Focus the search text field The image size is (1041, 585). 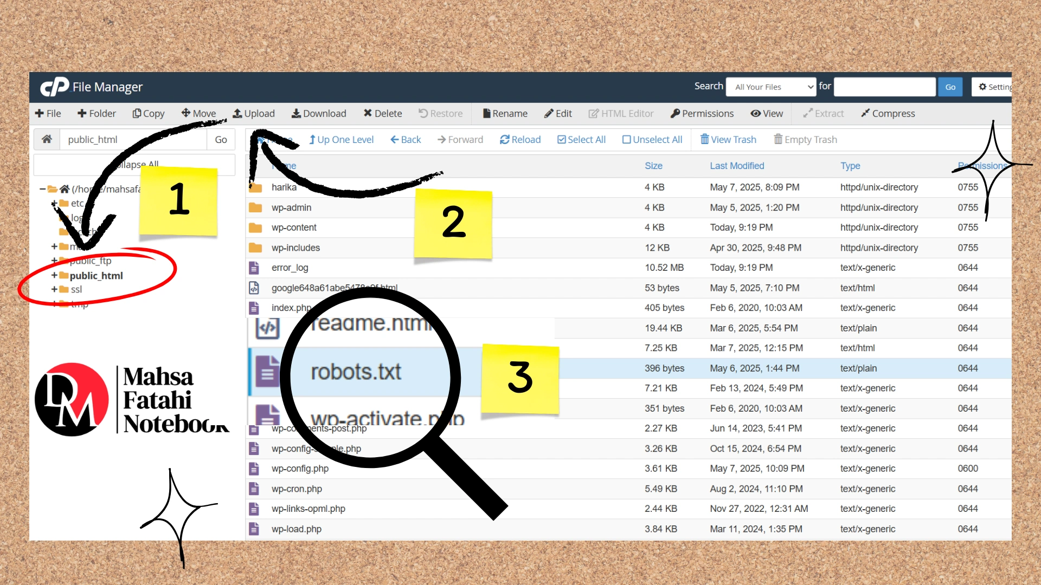point(885,87)
